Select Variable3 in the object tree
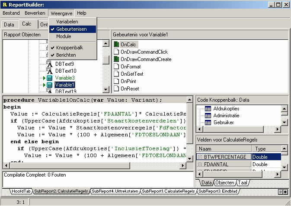This screenshot has height=206, width=291. (65, 78)
